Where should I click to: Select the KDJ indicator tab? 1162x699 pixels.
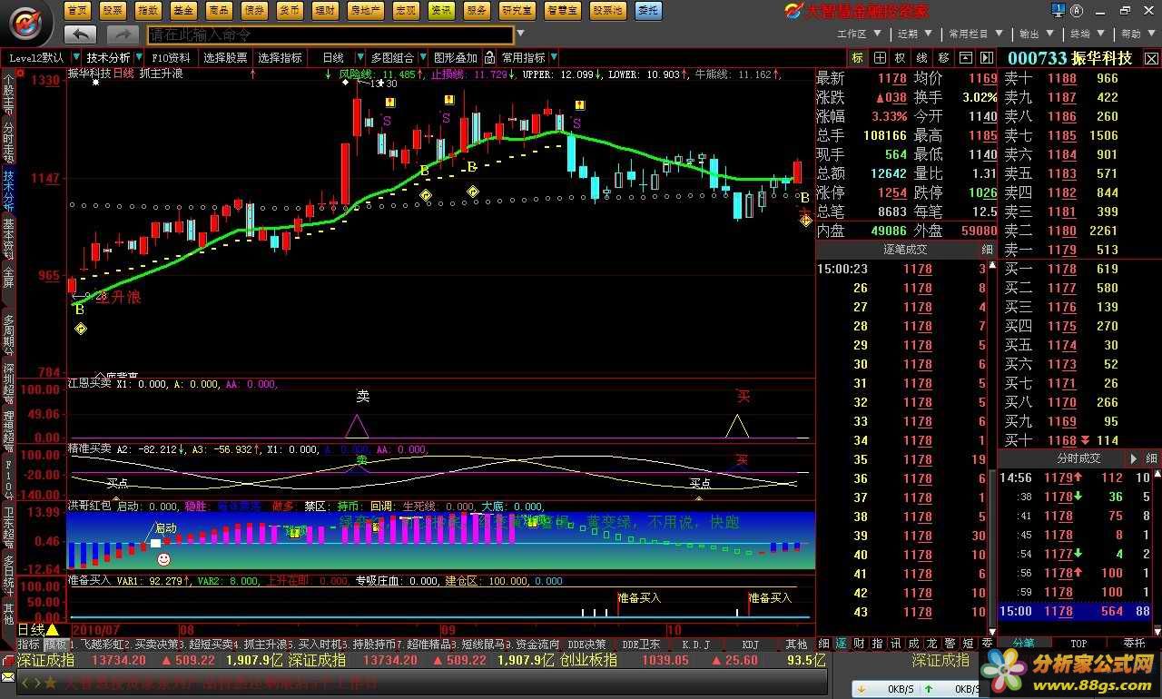click(x=750, y=645)
